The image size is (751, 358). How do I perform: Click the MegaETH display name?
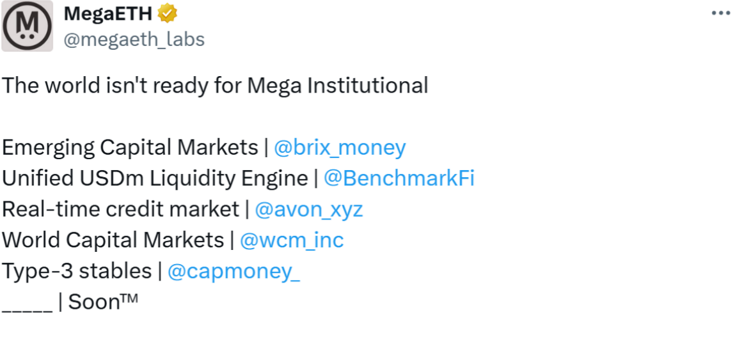click(109, 13)
